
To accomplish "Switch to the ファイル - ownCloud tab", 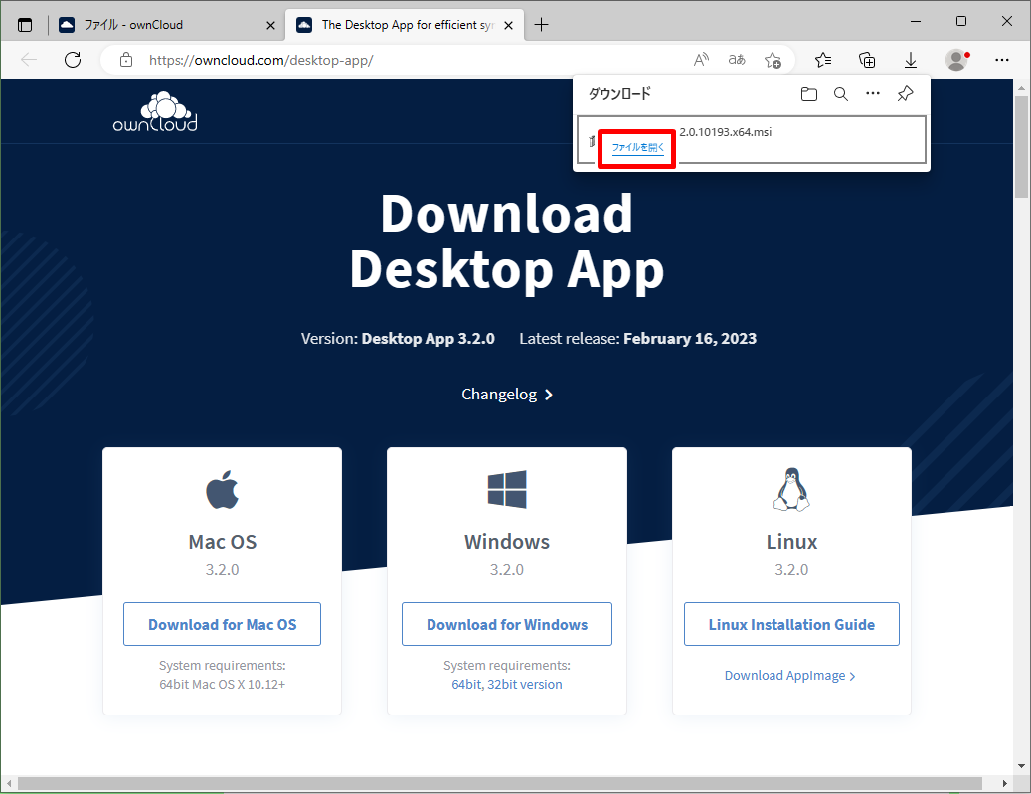I will coord(167,25).
